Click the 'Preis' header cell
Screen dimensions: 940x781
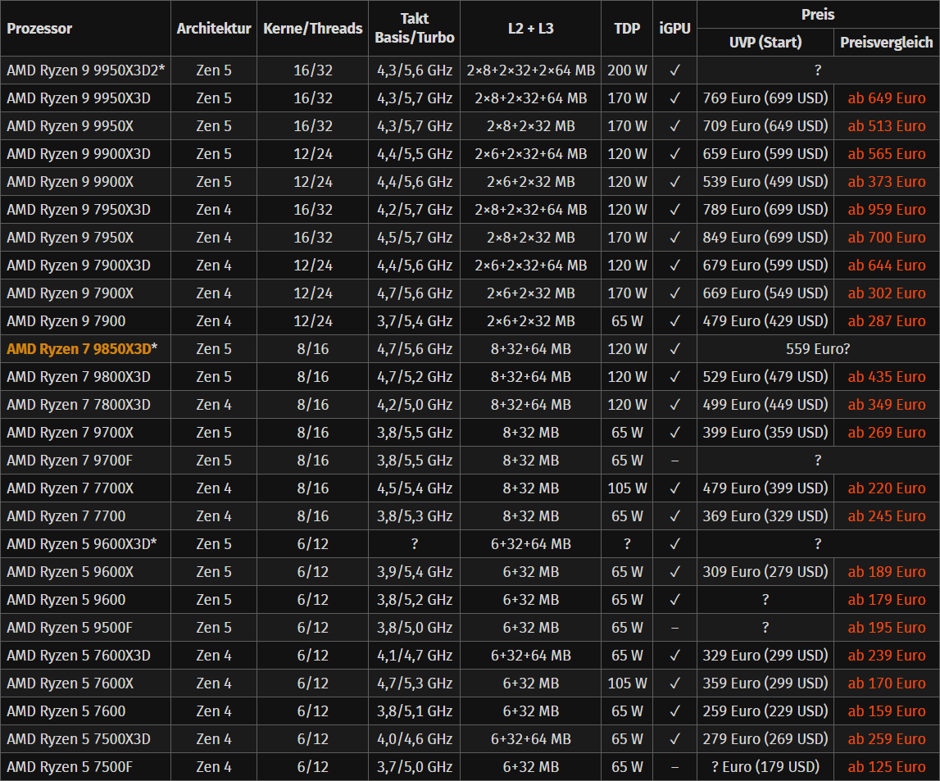818,15
